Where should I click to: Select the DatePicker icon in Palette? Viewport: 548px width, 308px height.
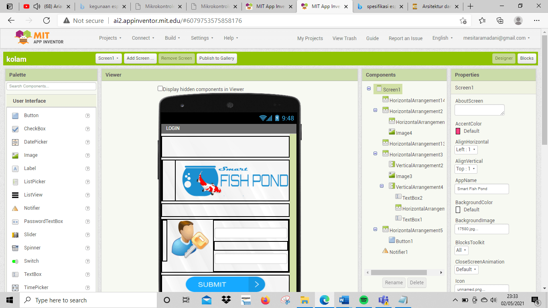click(x=15, y=142)
